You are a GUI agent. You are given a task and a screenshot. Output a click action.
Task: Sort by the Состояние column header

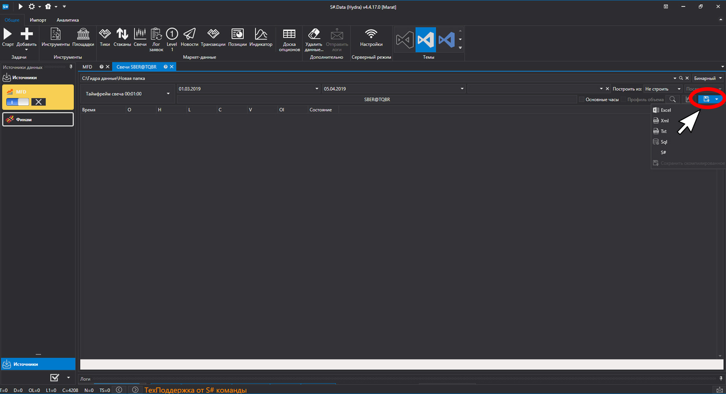323,110
